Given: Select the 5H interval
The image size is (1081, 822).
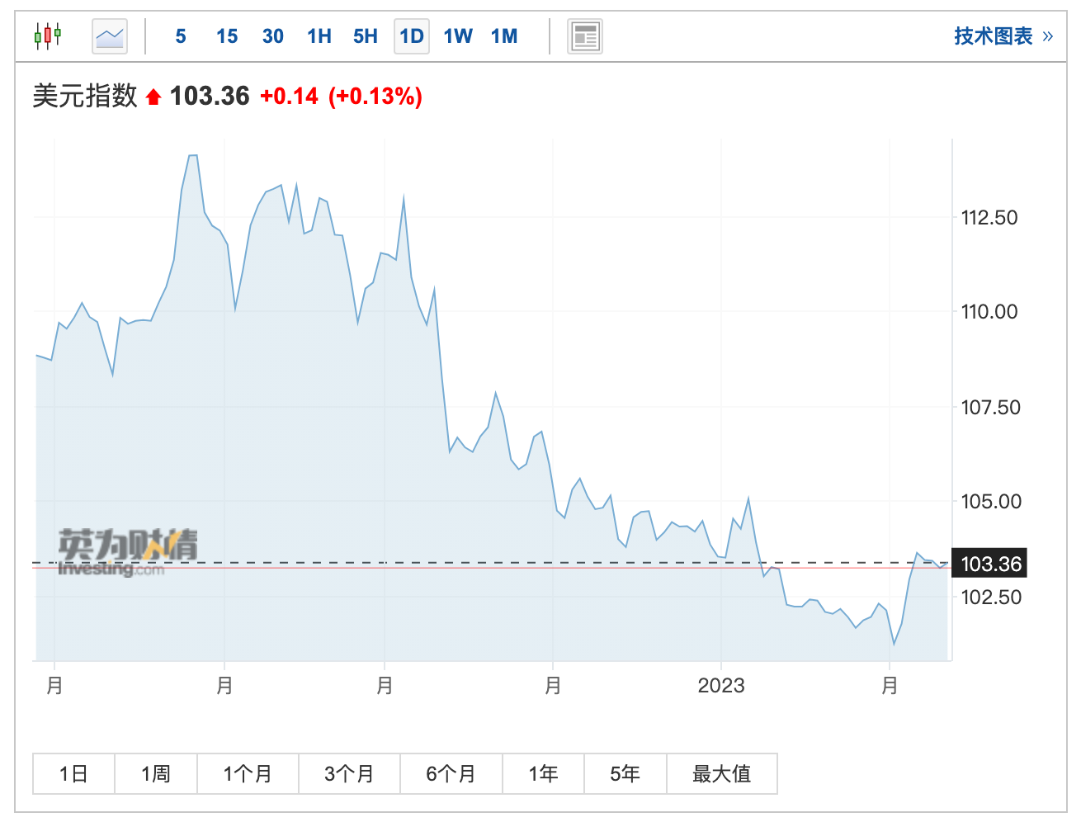Looking at the screenshot, I should 366,36.
